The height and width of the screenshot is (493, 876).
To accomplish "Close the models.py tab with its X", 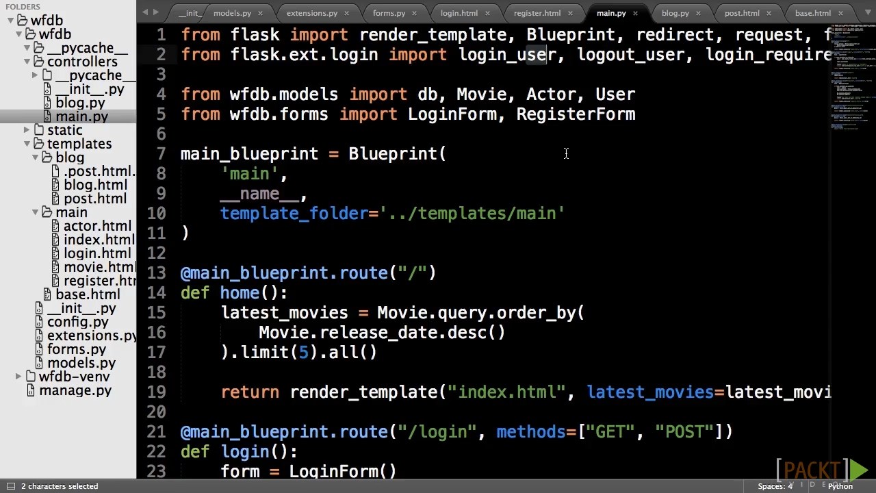I will point(260,13).
